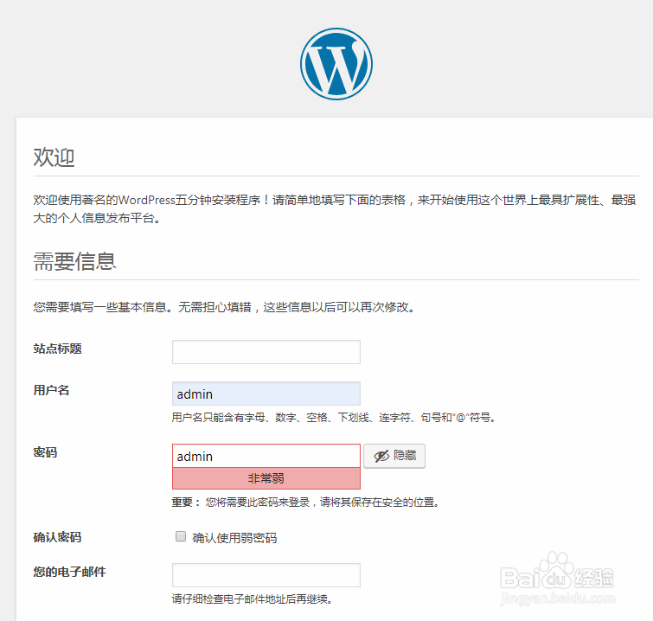Click the 重要 password notice text
The image size is (653, 621).
click(306, 503)
